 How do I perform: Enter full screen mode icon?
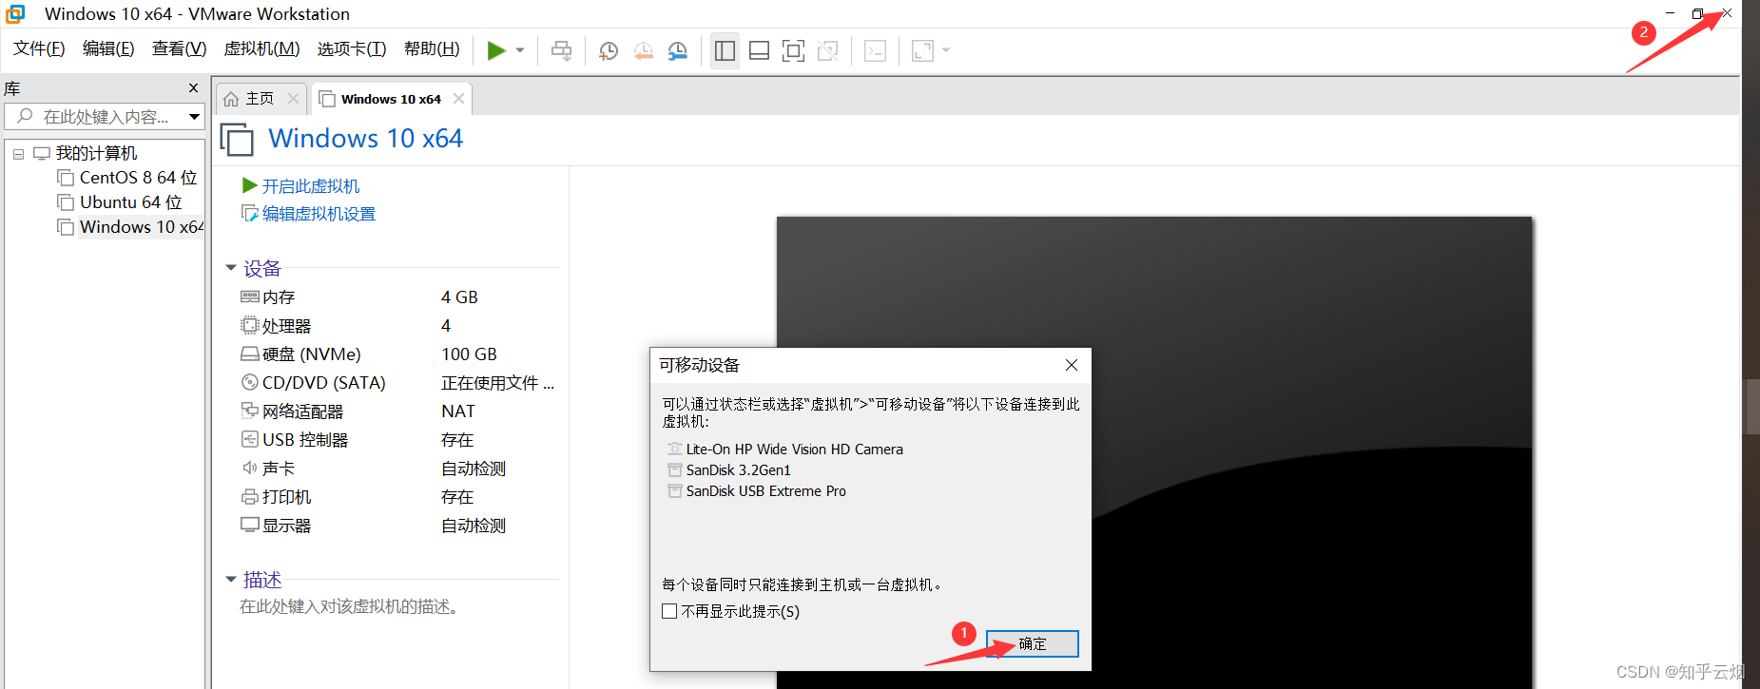tap(793, 50)
